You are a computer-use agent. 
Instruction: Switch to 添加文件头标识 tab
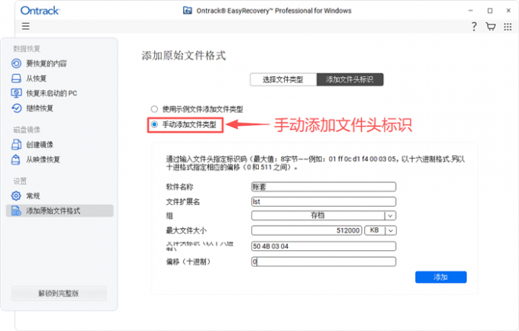350,79
